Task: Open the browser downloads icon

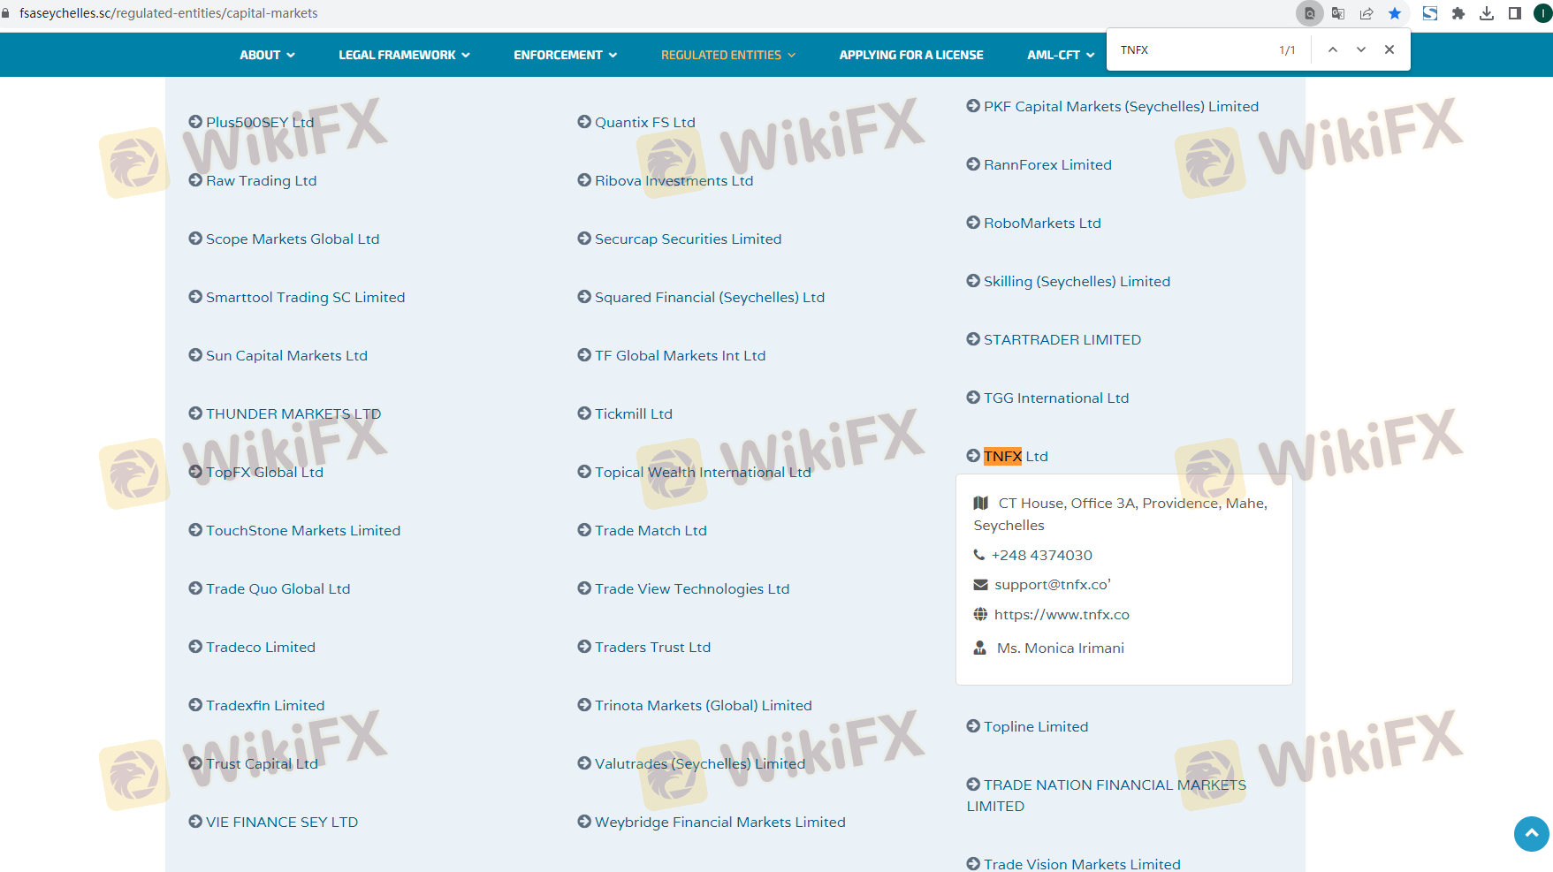Action: pos(1487,13)
